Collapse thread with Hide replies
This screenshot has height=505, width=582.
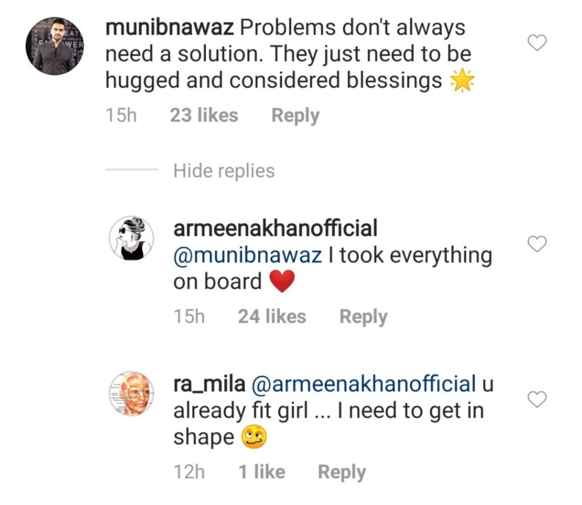224,170
